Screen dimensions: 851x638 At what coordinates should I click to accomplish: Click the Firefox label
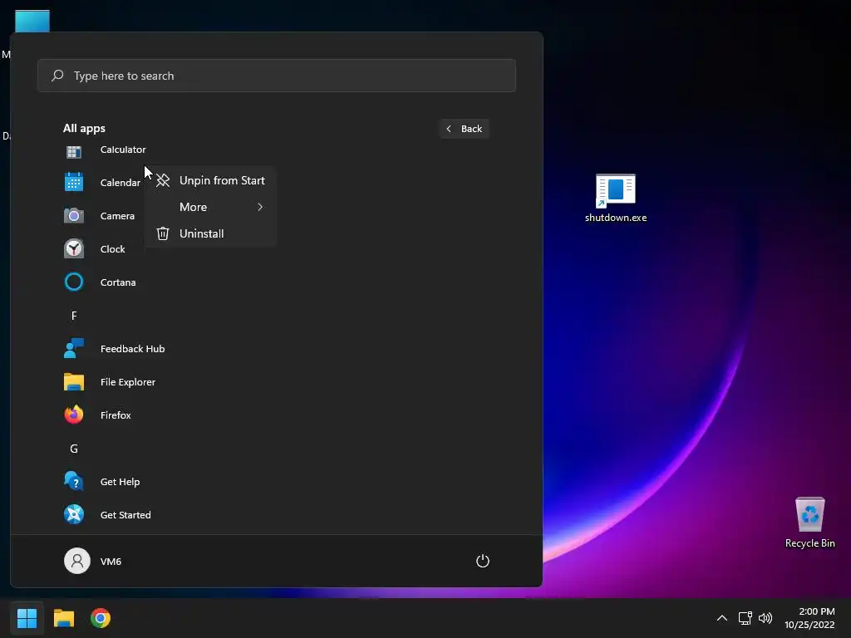pyautogui.click(x=116, y=415)
